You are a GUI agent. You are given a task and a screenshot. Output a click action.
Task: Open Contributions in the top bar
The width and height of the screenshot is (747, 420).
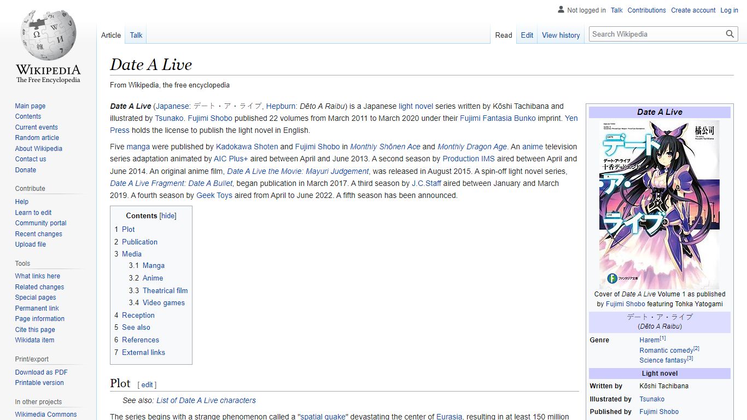(646, 10)
